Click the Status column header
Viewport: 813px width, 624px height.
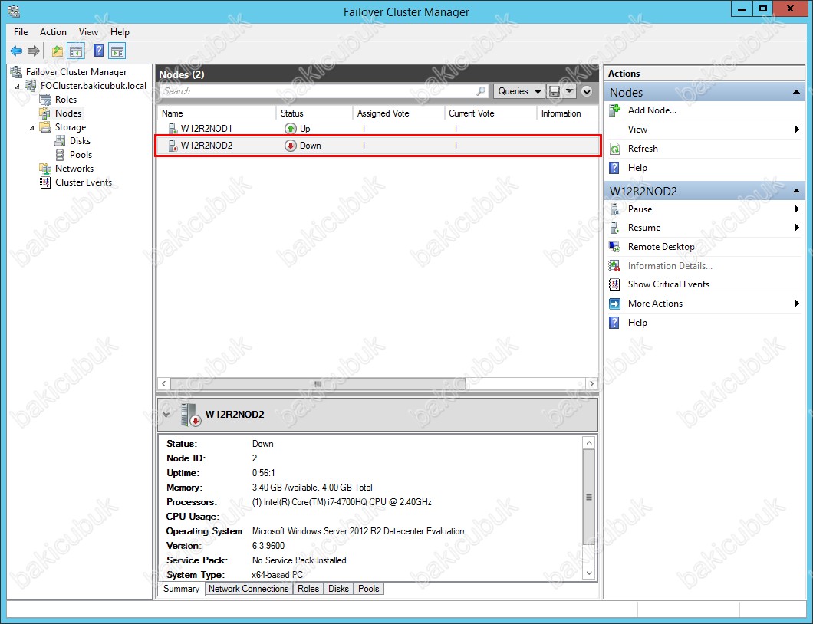pyautogui.click(x=314, y=113)
